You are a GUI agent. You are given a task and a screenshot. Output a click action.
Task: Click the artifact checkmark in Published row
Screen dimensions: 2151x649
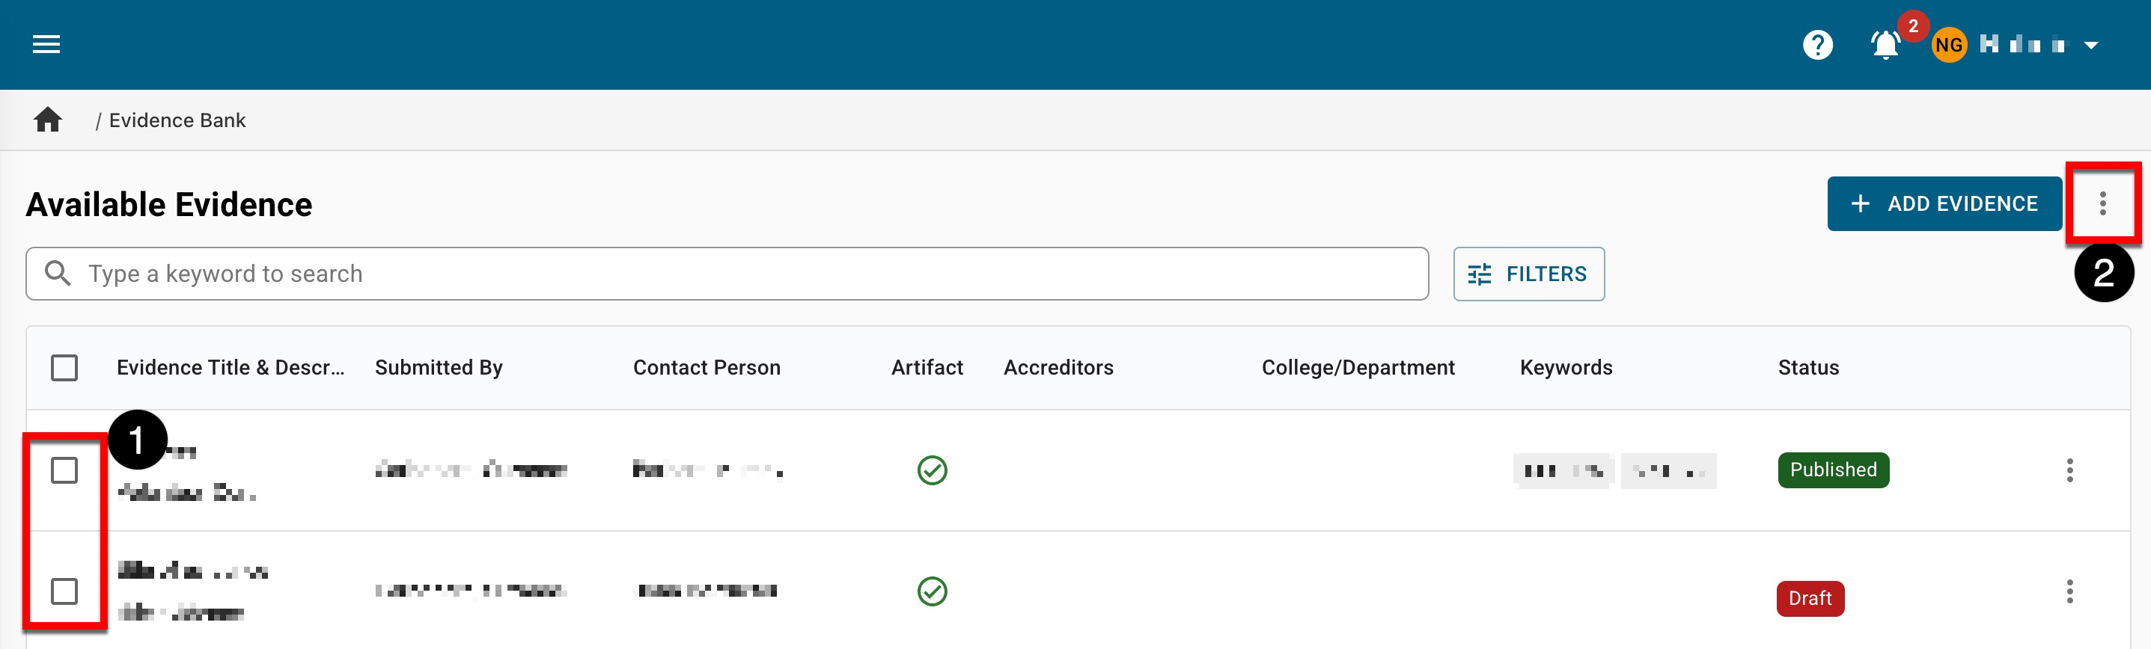coord(932,470)
